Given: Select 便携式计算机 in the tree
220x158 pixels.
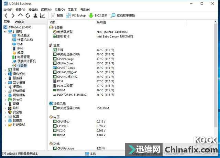Looking at the screenshot, I should (x=24, y=61).
